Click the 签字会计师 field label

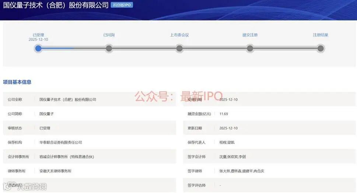pyautogui.click(x=196, y=157)
